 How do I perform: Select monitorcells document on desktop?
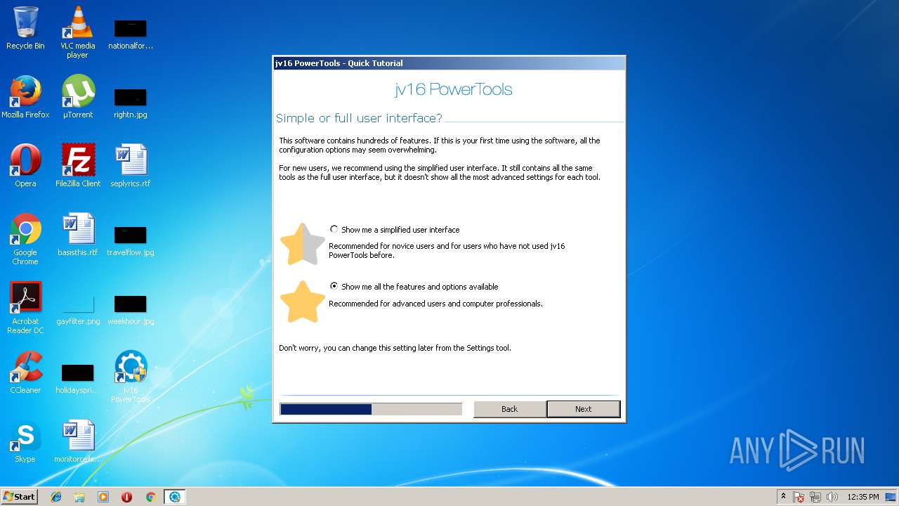(78, 442)
